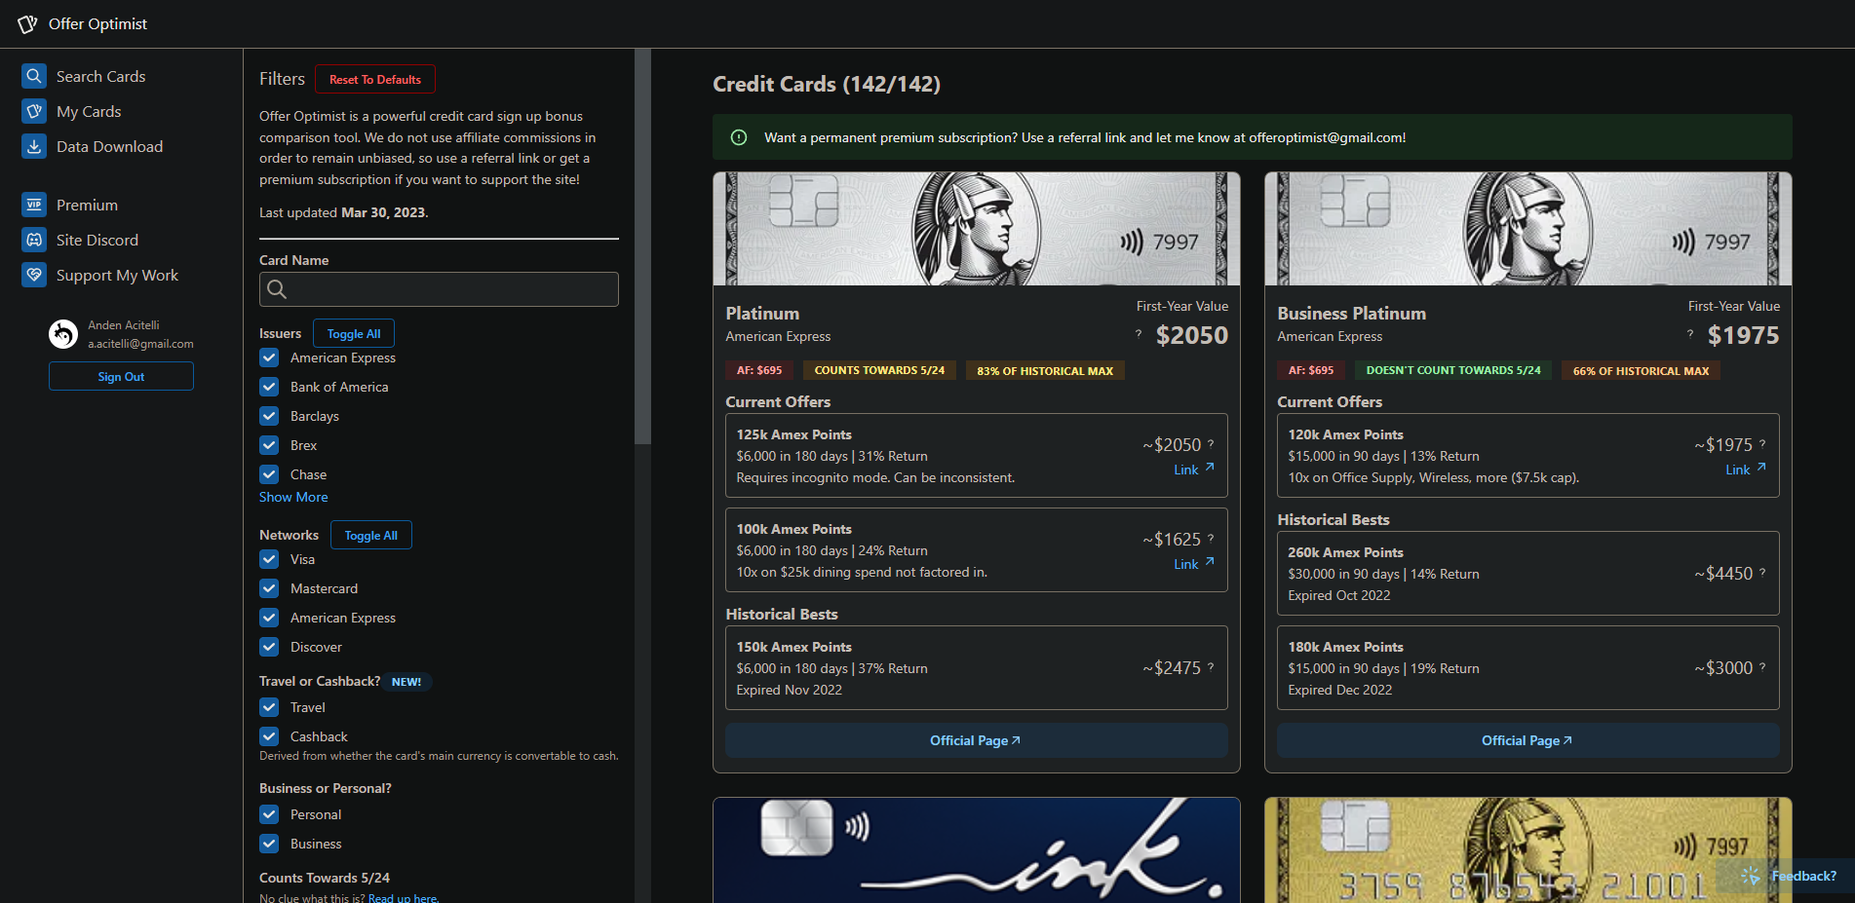This screenshot has width=1855, height=903.
Task: Click the Feedback sparkle icon
Action: (x=1751, y=876)
